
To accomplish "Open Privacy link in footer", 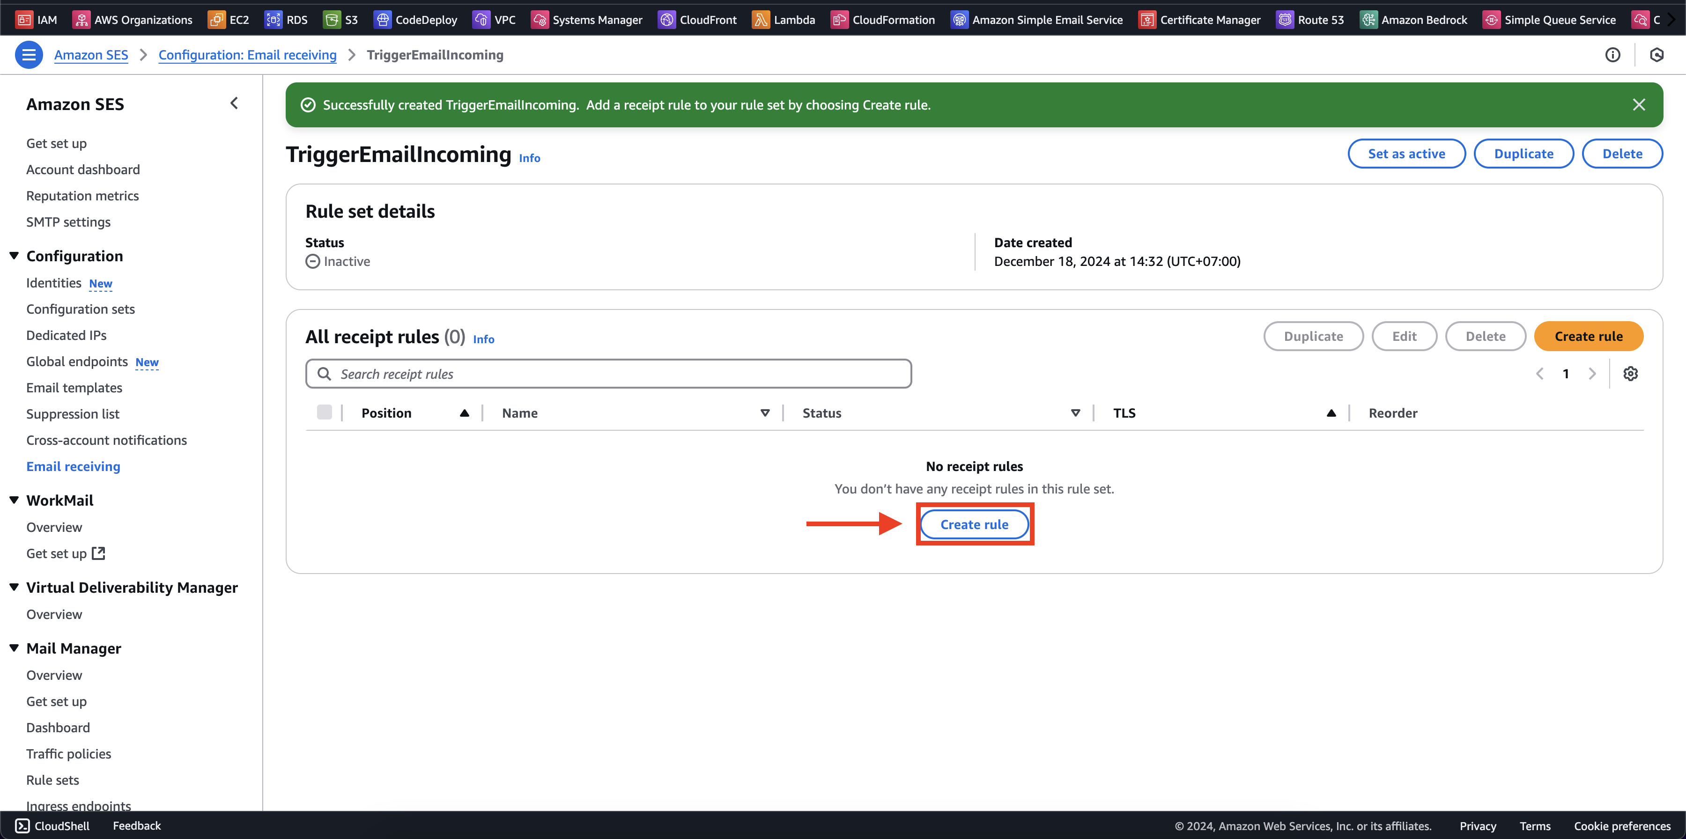I will coord(1477,826).
